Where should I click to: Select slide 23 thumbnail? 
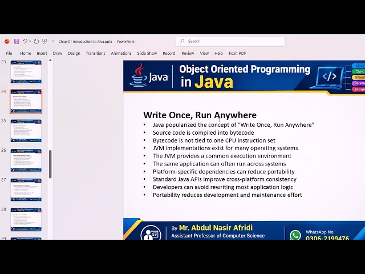pos(26,72)
